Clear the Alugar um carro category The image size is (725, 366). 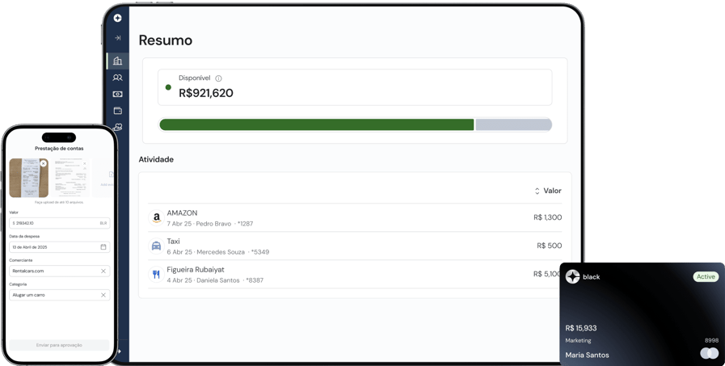click(x=103, y=295)
